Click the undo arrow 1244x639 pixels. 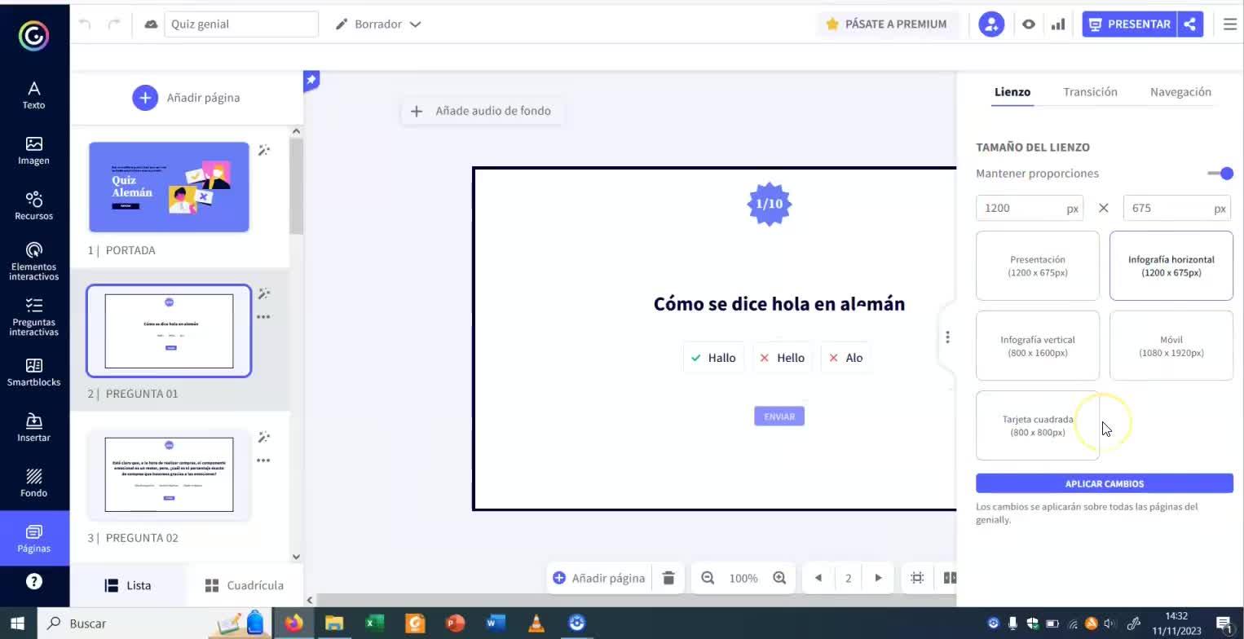pyautogui.click(x=85, y=24)
